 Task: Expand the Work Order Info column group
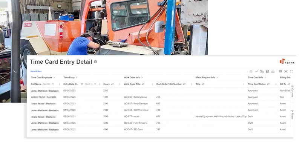[x=142, y=77]
